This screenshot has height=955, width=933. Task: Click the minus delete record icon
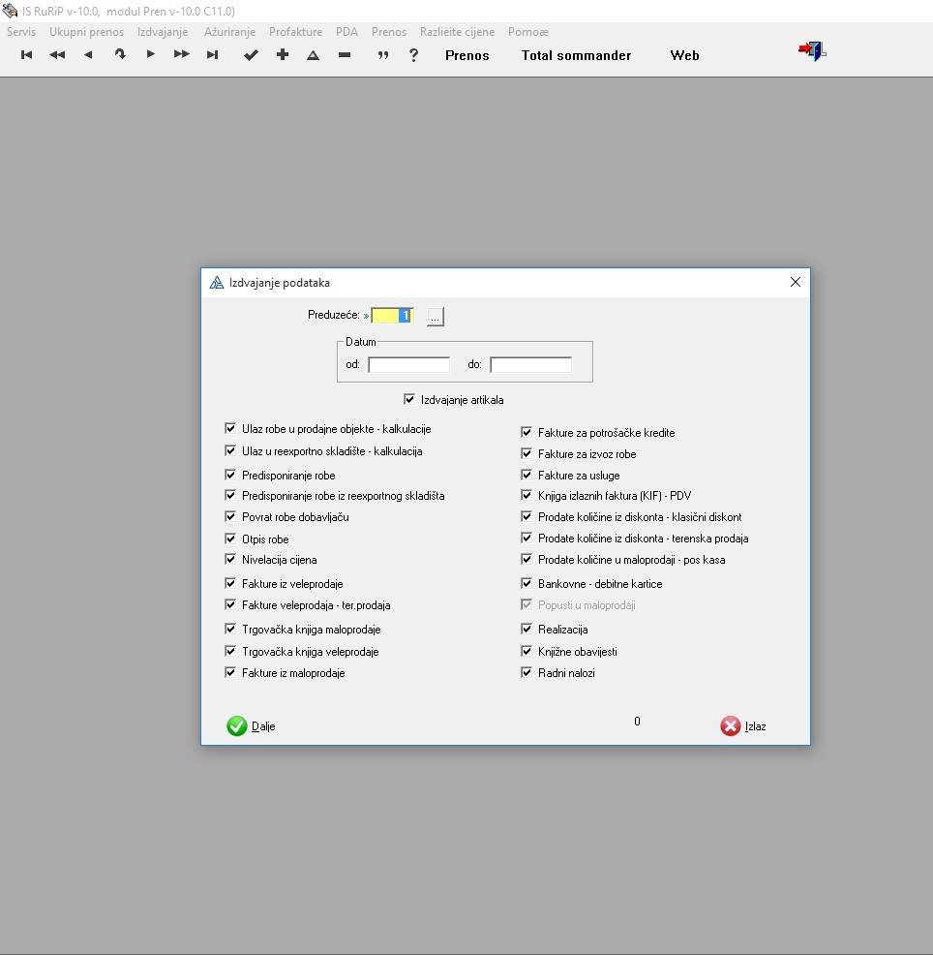[x=345, y=55]
